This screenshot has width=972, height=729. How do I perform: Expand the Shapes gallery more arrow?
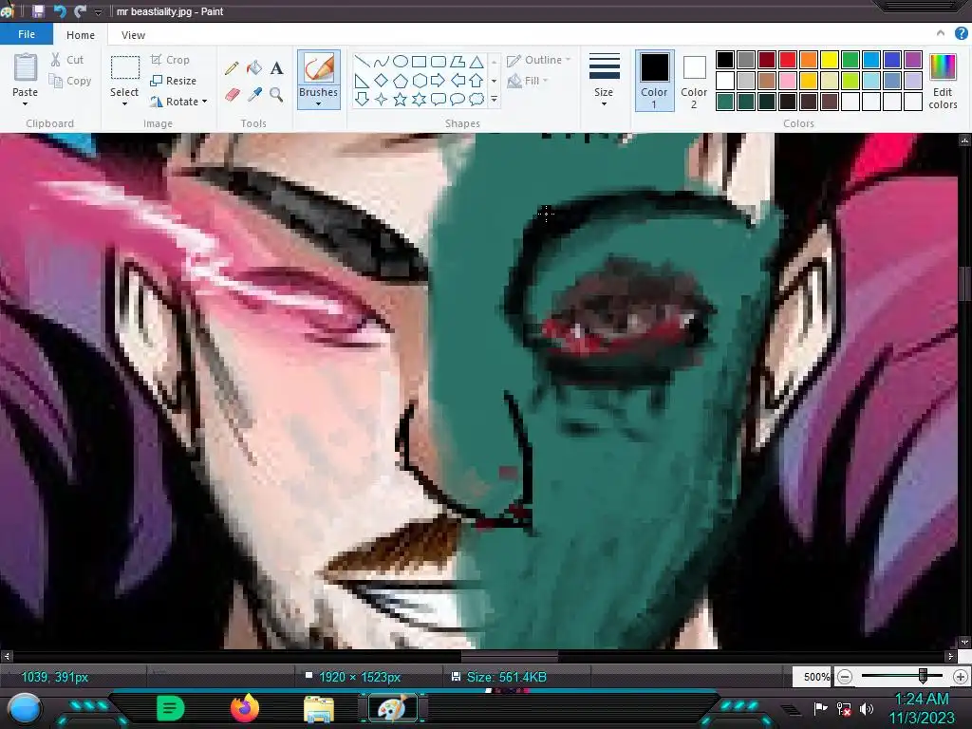coord(494,99)
